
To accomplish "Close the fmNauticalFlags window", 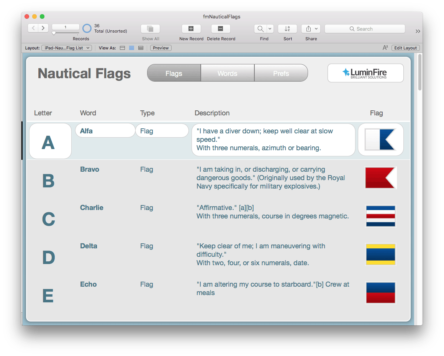I will click(27, 16).
